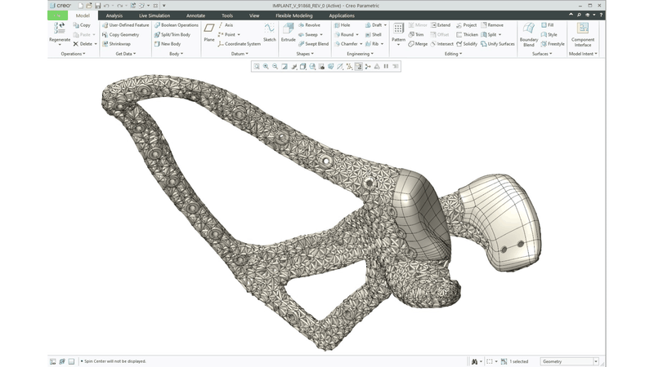Insert a Coordinate System

point(239,44)
